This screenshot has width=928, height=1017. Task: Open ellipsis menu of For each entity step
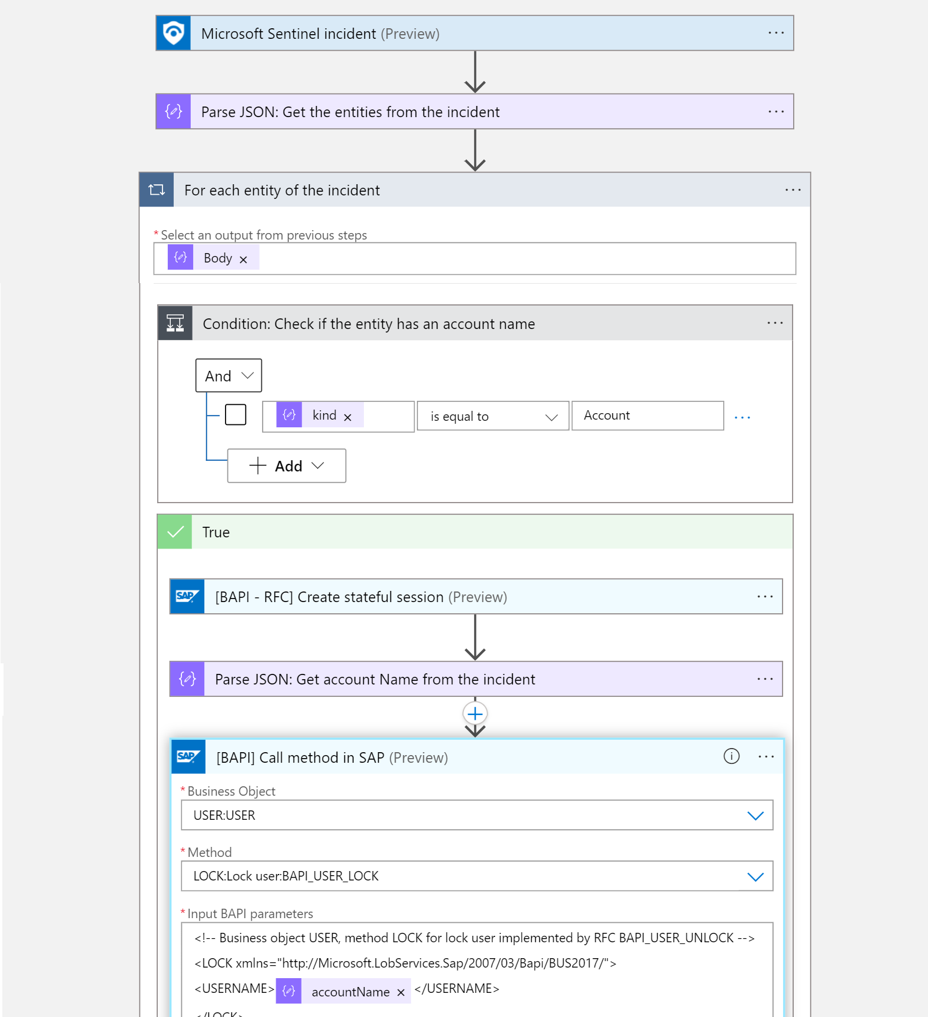coord(793,190)
